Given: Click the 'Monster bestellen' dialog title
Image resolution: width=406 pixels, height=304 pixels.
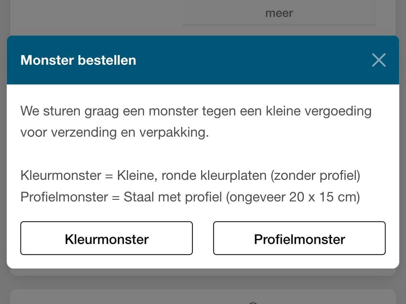Looking at the screenshot, I should tap(78, 60).
